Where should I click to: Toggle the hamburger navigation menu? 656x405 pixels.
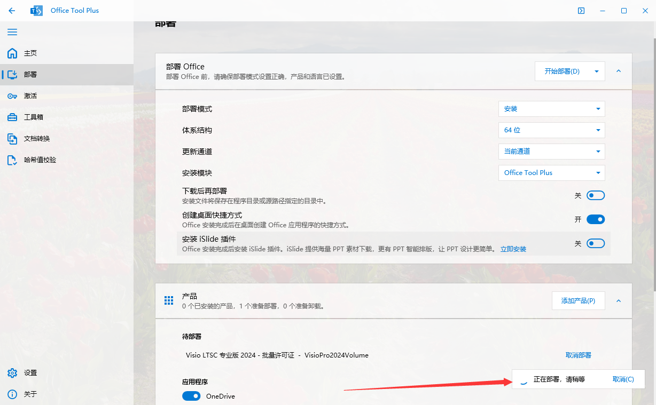tap(12, 32)
